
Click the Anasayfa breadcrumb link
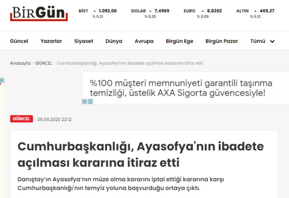(20, 63)
